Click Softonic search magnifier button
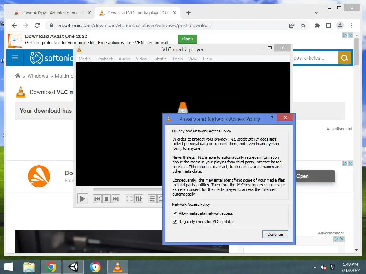 [x=345, y=58]
